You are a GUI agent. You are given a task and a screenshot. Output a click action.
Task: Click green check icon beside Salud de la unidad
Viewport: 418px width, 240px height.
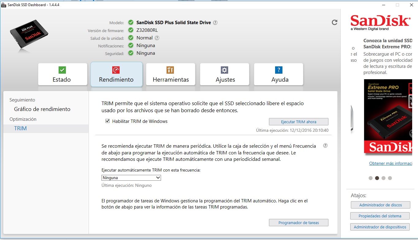click(131, 38)
